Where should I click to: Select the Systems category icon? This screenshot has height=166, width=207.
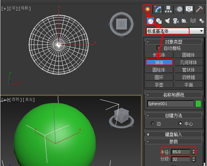[x=201, y=21]
